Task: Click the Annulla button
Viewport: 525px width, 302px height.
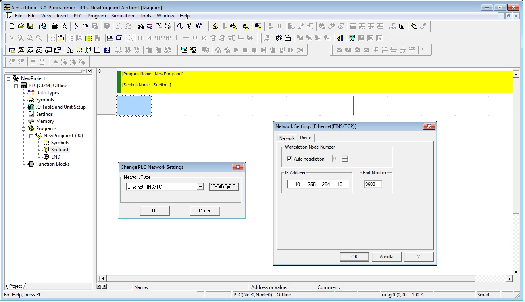Action: [x=387, y=257]
